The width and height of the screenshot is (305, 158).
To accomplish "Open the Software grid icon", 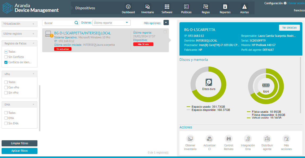I will coord(167,7).
